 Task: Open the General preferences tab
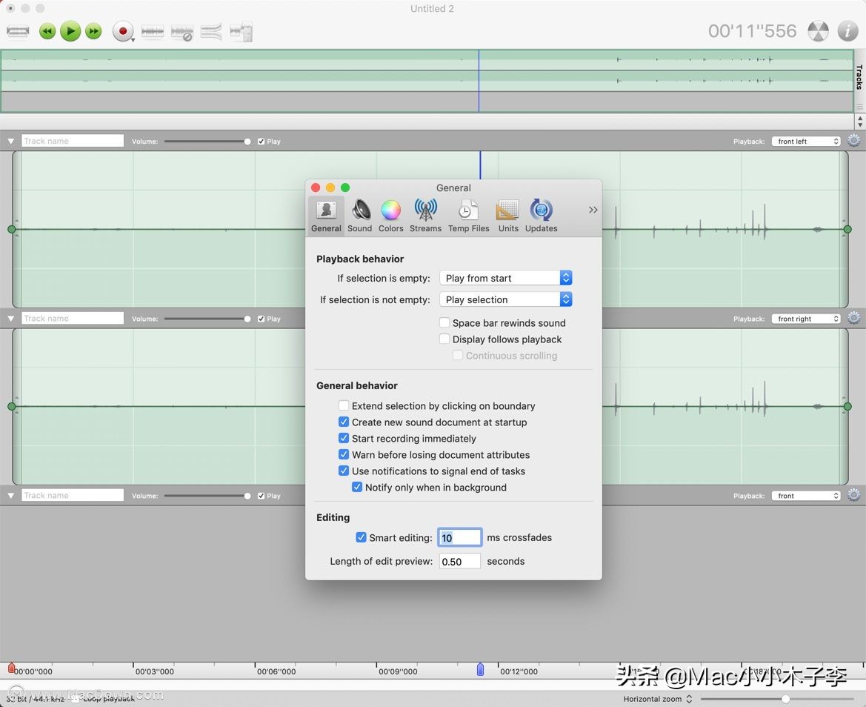(326, 216)
